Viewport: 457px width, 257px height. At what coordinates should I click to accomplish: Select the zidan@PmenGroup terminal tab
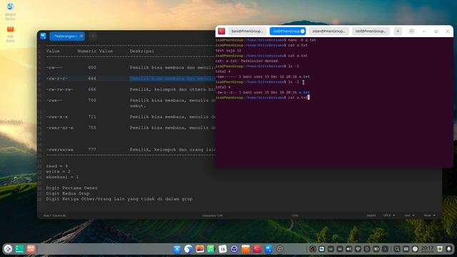[x=328, y=31]
